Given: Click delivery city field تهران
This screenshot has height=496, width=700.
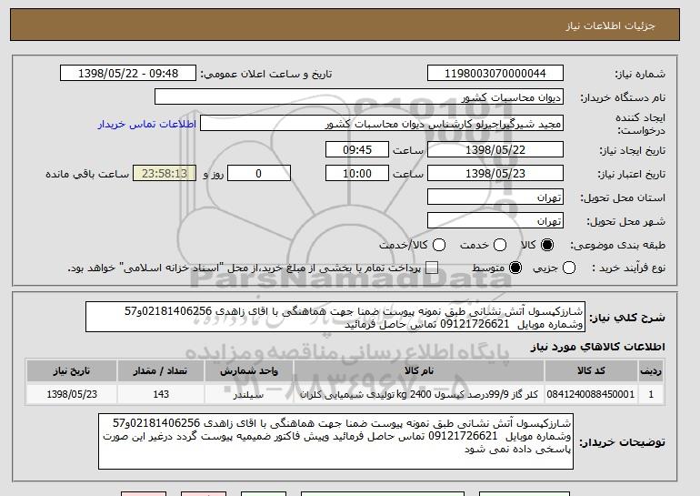Looking at the screenshot, I should click(x=495, y=221).
